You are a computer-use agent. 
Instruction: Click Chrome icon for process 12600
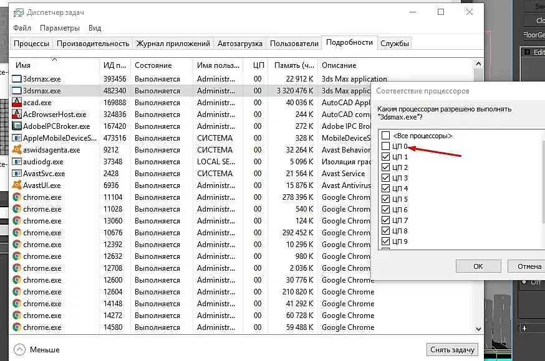[x=17, y=279]
